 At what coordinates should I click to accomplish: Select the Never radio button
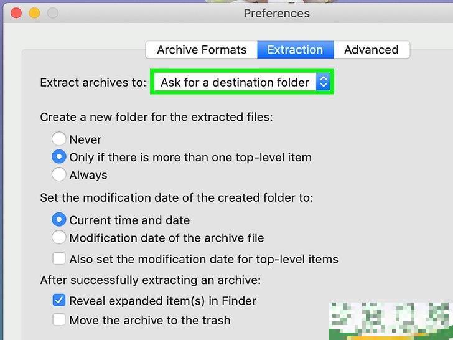(59, 139)
